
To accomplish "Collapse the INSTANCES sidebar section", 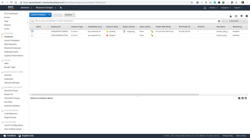I will (x=2, y=34).
